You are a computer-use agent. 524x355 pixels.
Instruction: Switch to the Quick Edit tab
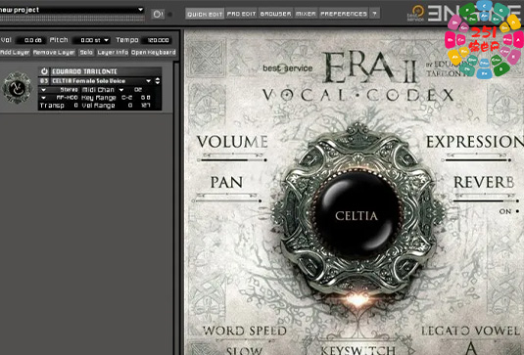point(205,14)
